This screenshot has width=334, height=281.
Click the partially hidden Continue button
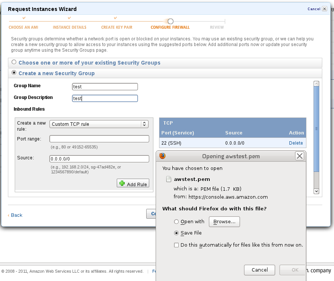pyautogui.click(x=151, y=214)
